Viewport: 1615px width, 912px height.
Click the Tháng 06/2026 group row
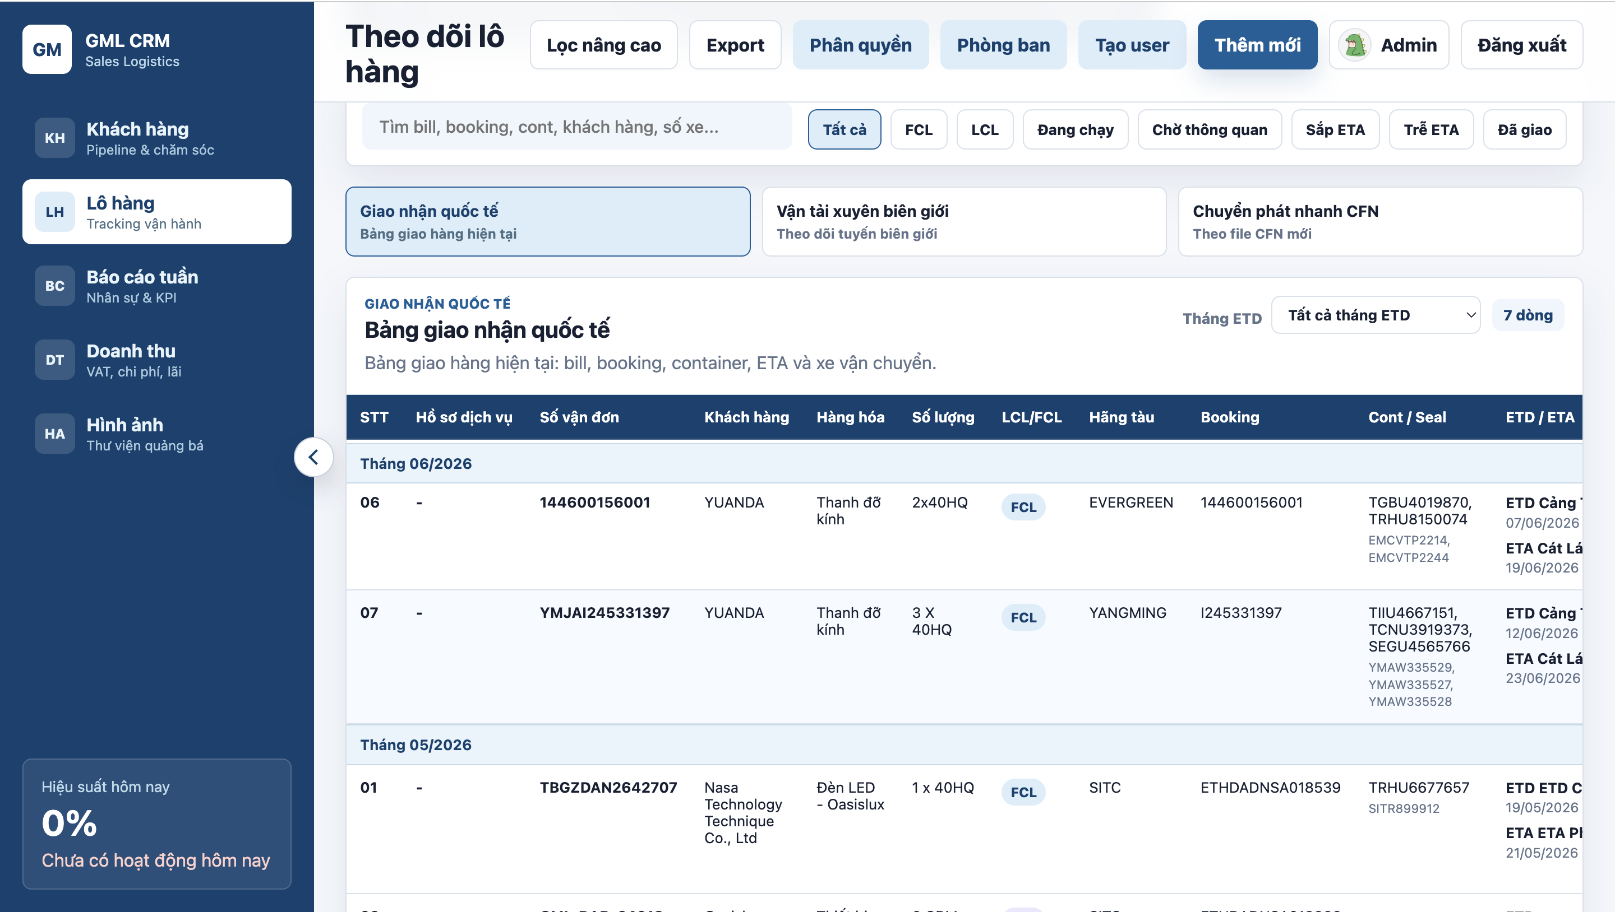(x=965, y=463)
